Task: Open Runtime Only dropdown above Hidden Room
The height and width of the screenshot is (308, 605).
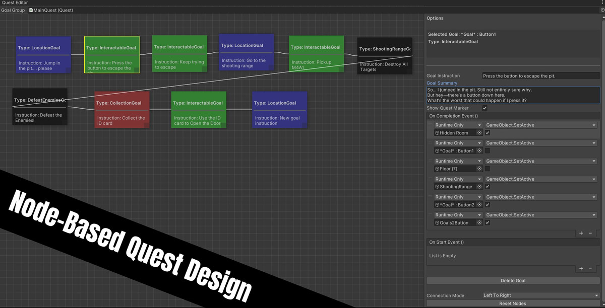Action: 457,125
